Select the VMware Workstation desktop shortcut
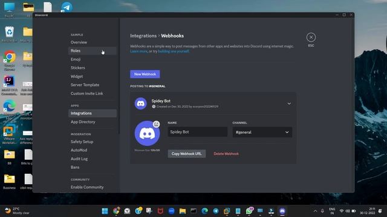 tap(10, 134)
